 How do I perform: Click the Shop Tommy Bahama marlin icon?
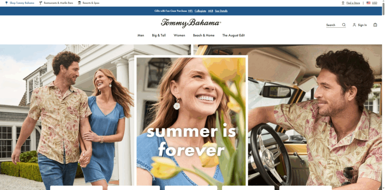pyautogui.click(x=6, y=3)
